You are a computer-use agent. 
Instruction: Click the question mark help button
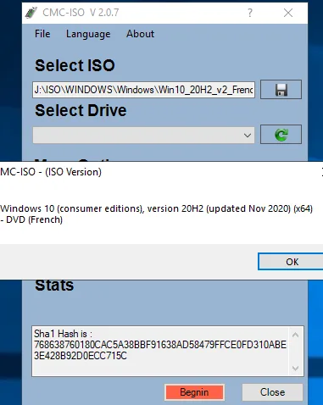coord(250,13)
